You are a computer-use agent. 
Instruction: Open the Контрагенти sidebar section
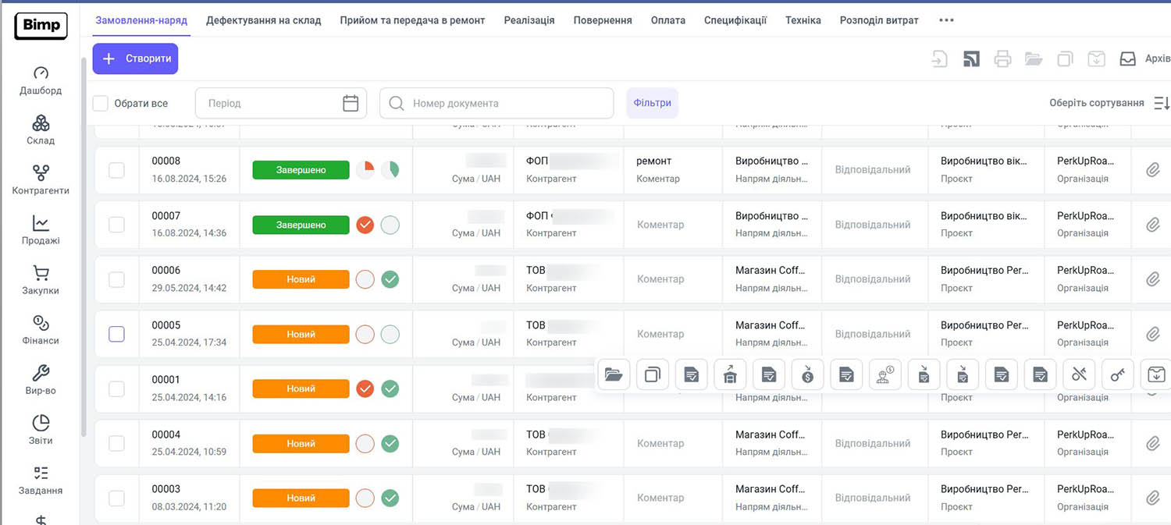(41, 179)
